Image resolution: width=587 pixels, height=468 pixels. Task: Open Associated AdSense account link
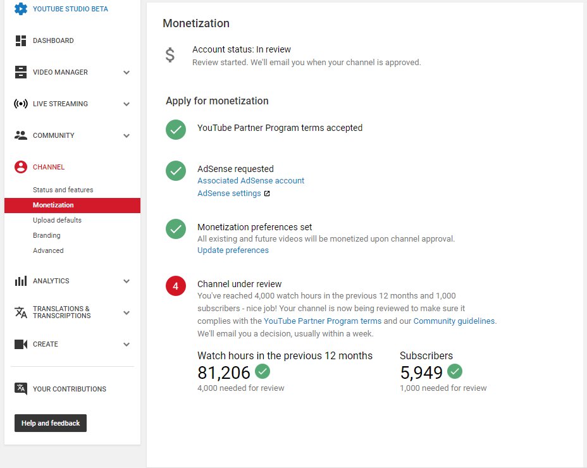tap(251, 180)
